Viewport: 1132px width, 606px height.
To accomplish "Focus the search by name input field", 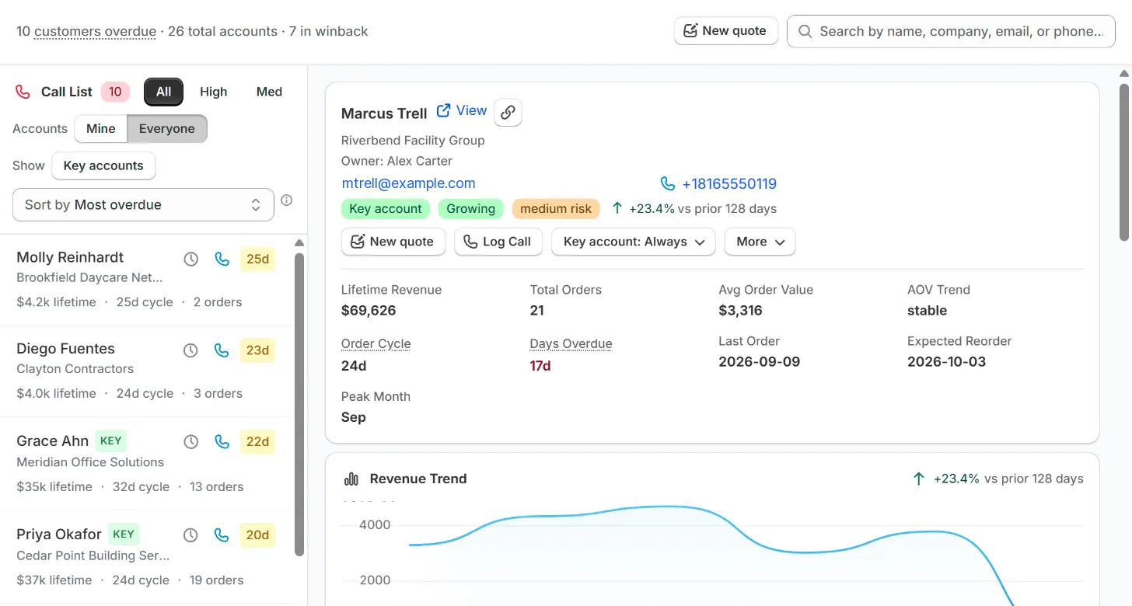I will click(x=952, y=31).
